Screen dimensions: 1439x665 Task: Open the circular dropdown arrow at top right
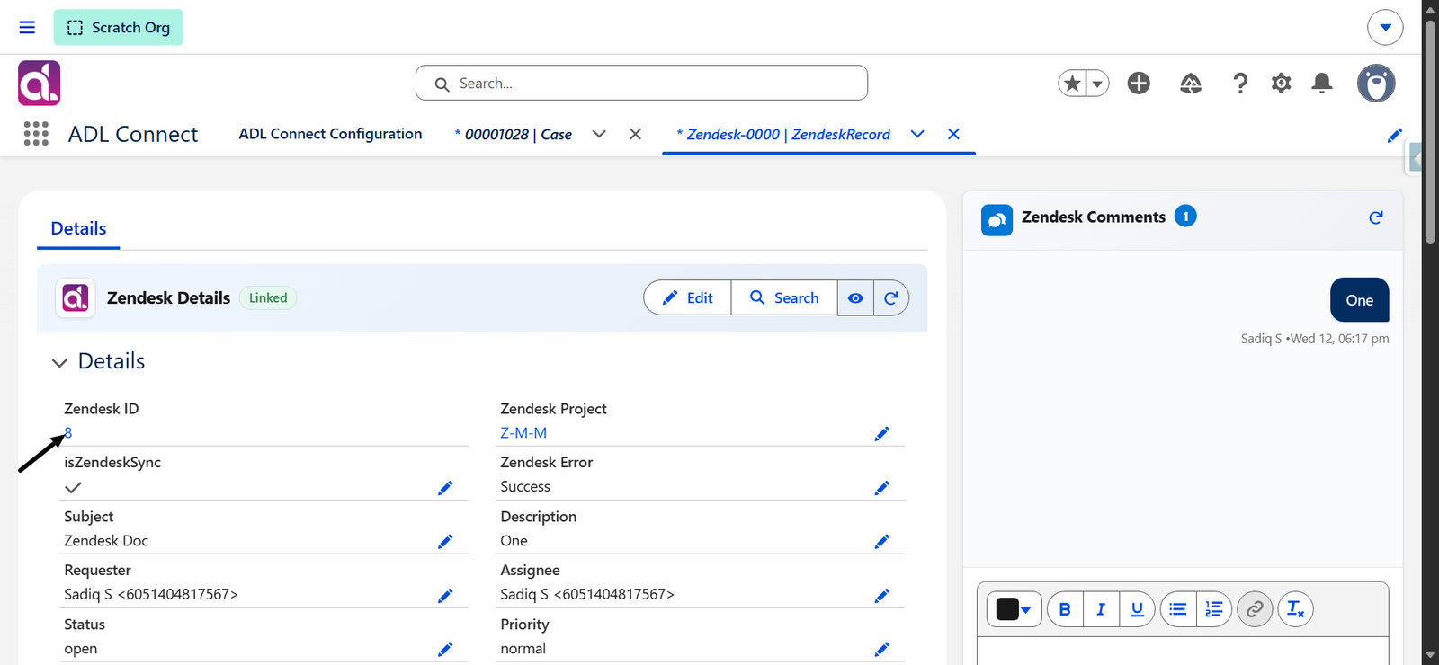click(x=1385, y=27)
